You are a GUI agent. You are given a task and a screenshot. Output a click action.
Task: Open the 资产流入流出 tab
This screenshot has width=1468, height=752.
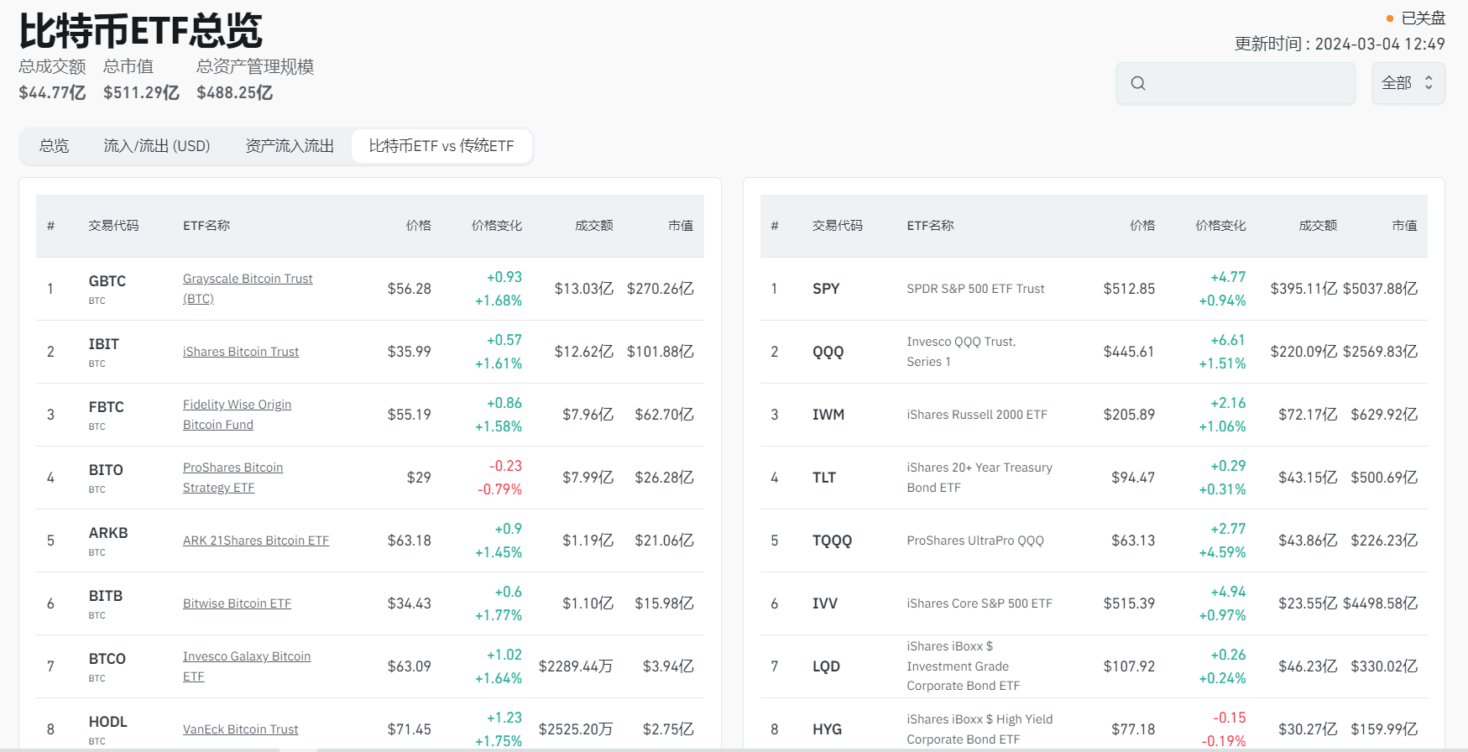tap(290, 146)
